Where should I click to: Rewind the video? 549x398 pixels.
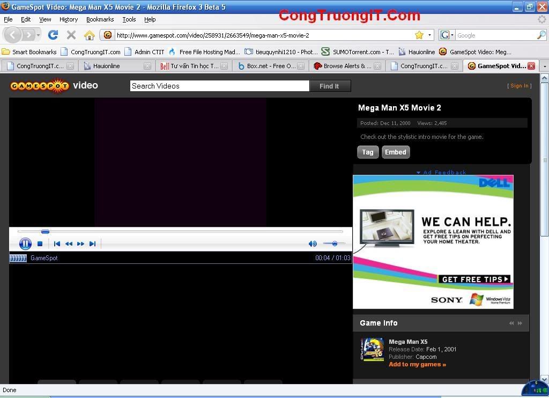[69, 244]
